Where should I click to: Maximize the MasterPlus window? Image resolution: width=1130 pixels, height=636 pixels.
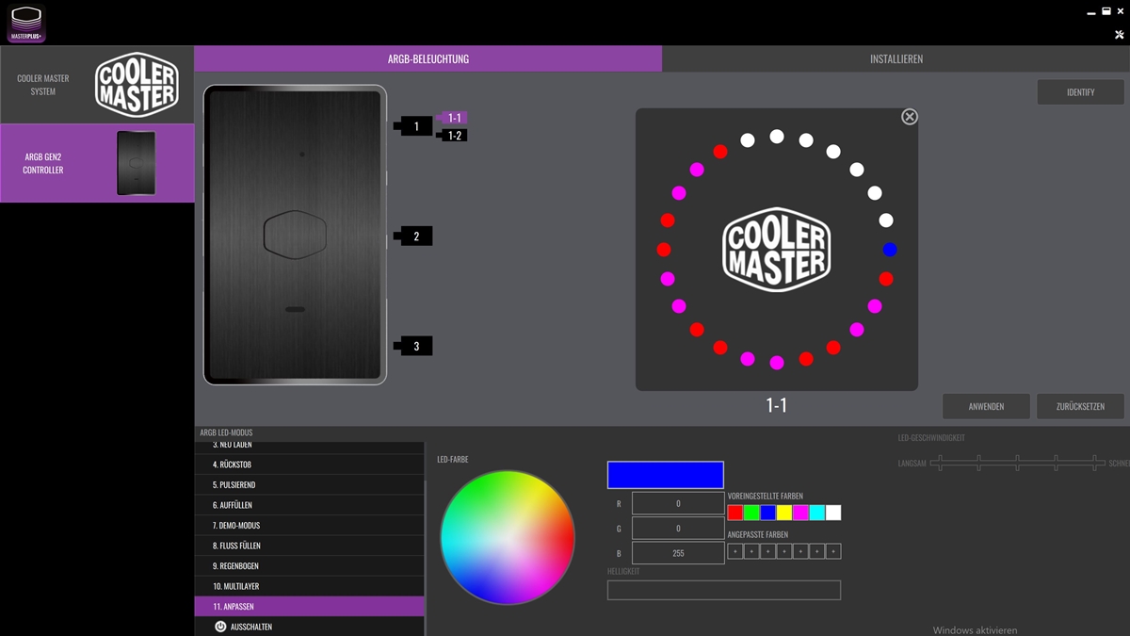[x=1106, y=12]
